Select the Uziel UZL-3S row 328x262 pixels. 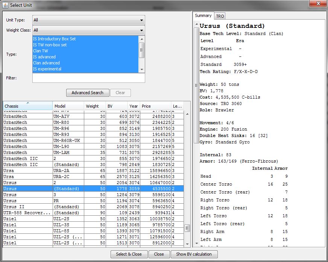tap(93, 225)
